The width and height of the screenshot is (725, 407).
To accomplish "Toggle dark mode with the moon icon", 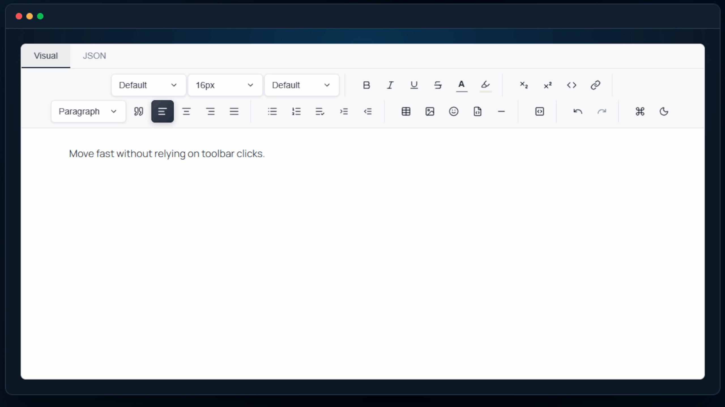I will tap(664, 111).
